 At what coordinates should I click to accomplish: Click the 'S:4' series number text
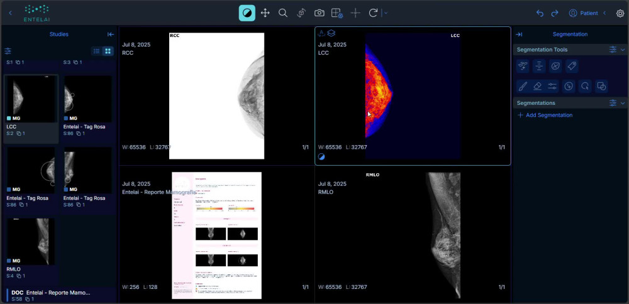(11, 276)
